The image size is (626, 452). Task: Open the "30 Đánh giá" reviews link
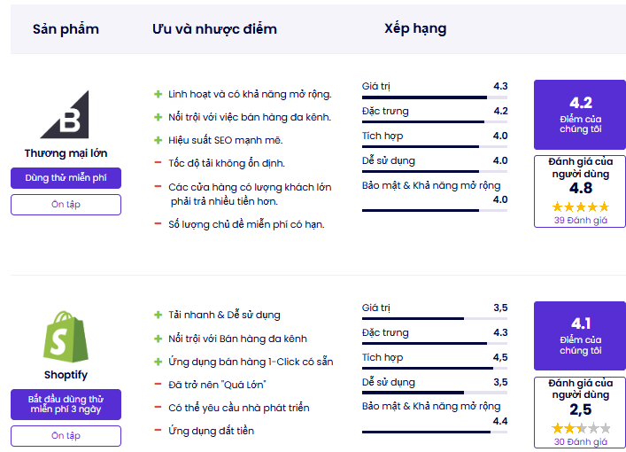[x=581, y=441]
